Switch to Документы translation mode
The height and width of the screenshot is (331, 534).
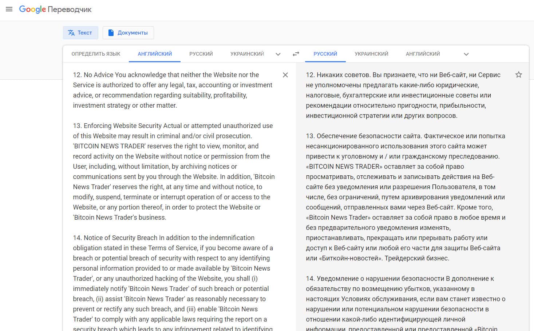128,33
